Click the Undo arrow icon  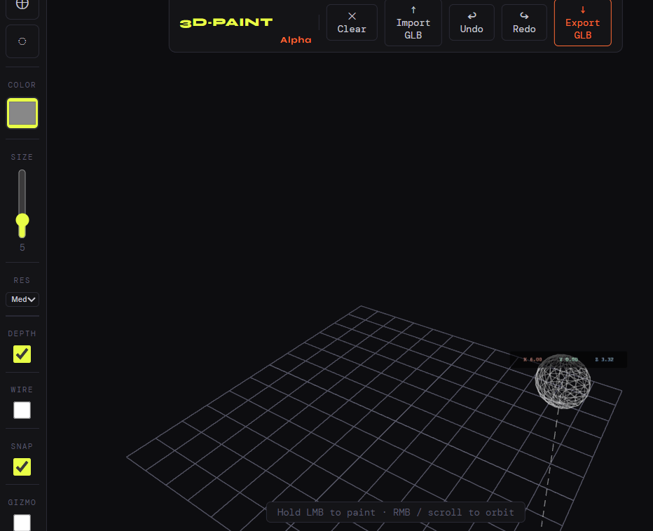472,16
